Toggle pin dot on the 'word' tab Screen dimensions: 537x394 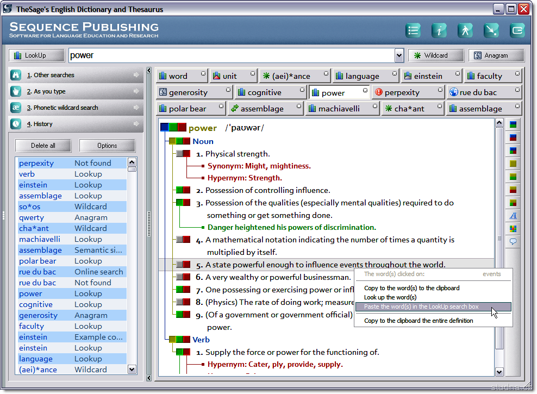point(203,73)
